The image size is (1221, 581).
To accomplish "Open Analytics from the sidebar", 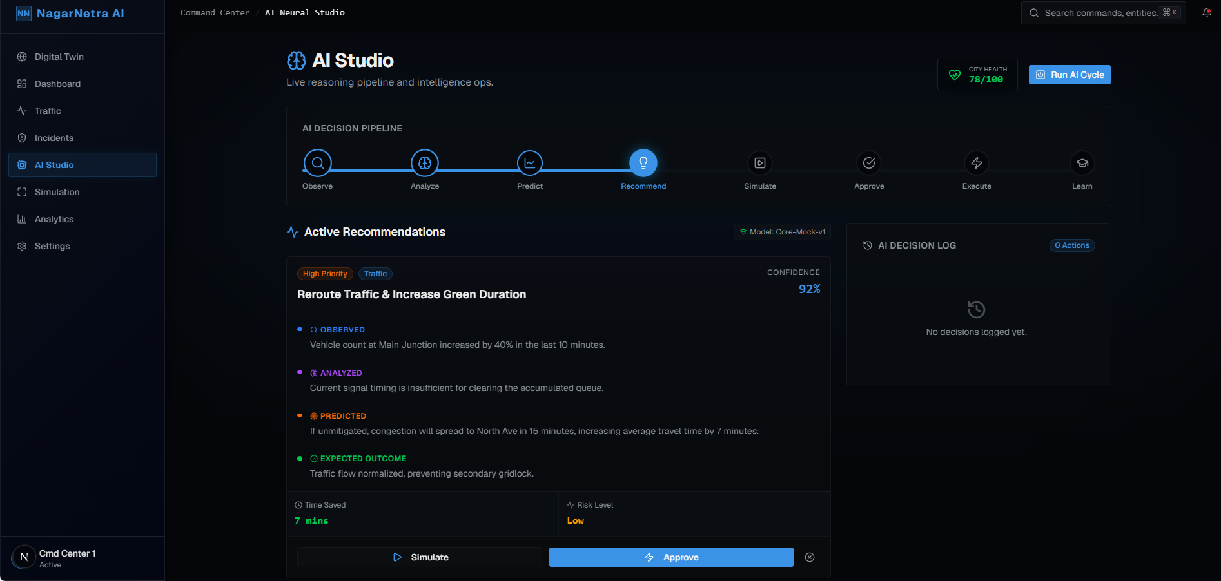I will click(x=83, y=219).
